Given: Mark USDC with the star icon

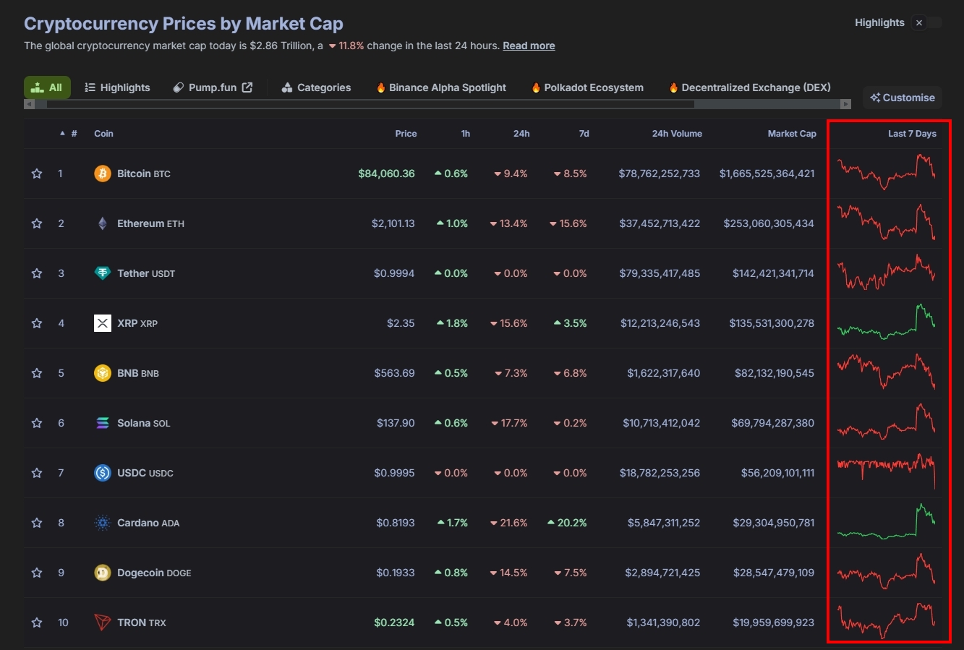Looking at the screenshot, I should pos(37,473).
